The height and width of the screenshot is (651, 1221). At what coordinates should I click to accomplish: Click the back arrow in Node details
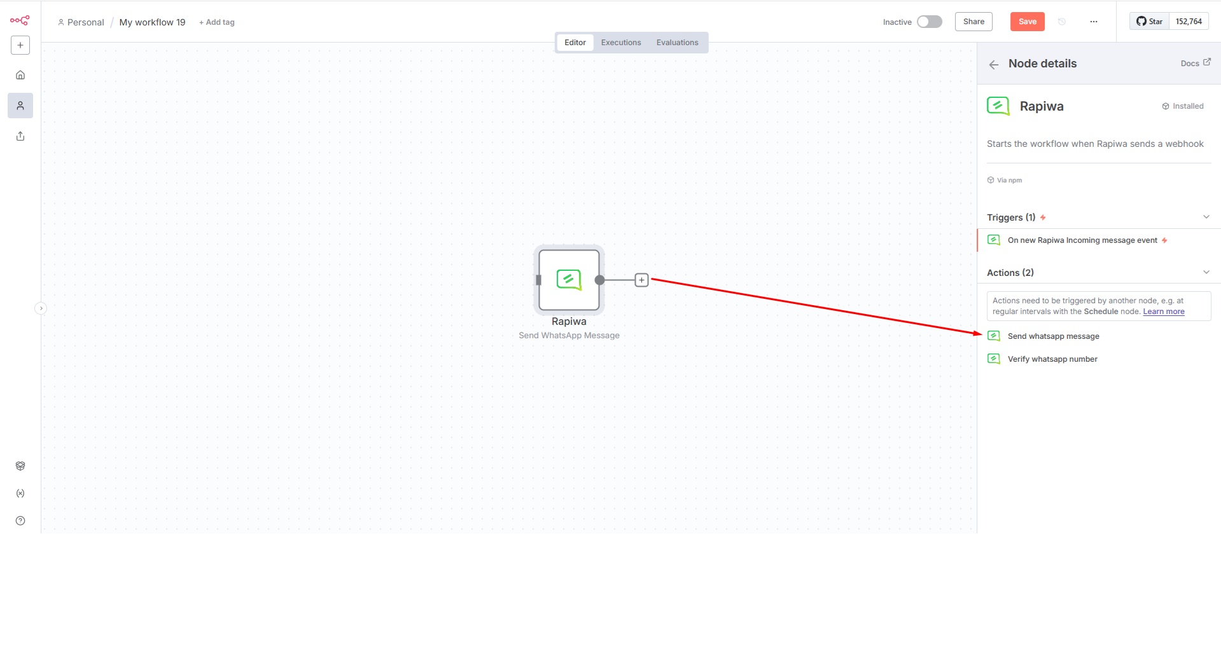coord(993,64)
